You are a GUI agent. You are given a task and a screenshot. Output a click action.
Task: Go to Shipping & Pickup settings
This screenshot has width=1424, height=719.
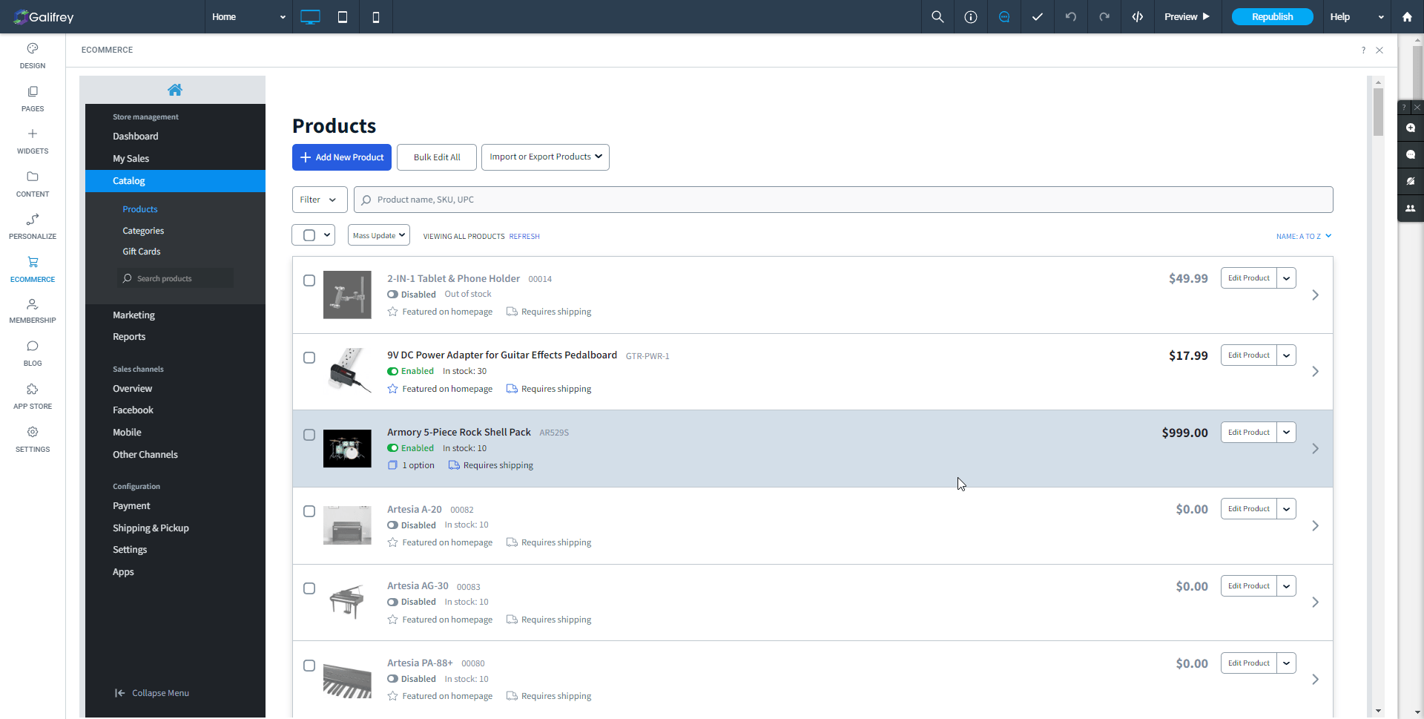pos(151,528)
